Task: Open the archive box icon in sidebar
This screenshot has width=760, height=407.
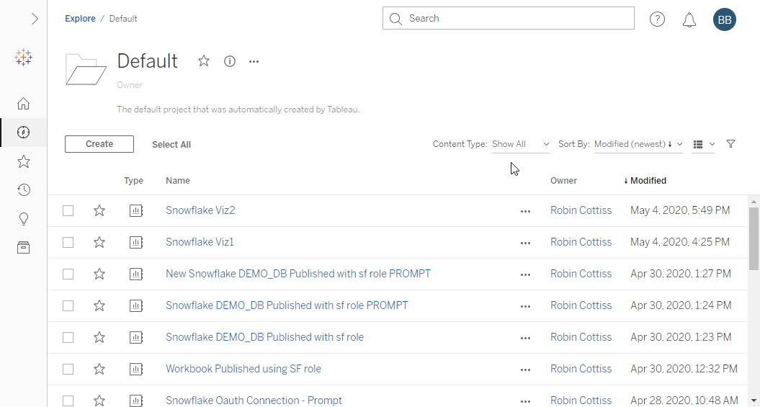Action: click(x=23, y=248)
